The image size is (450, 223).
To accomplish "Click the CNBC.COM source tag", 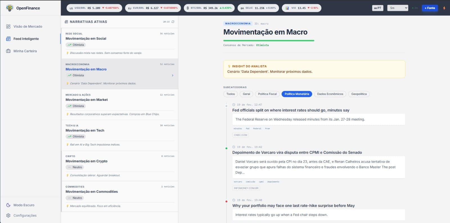I will (240, 135).
